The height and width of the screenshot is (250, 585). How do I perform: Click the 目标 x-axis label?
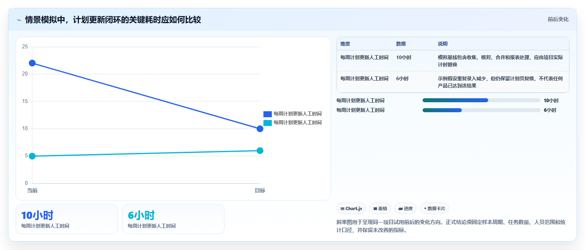tap(260, 190)
